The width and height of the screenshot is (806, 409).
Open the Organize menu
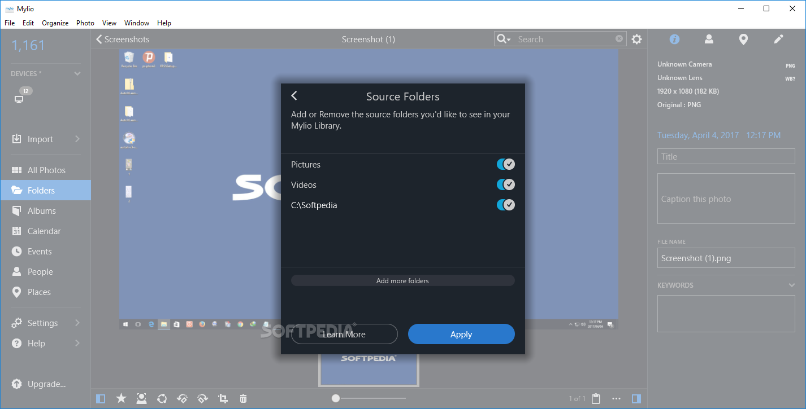tap(55, 23)
